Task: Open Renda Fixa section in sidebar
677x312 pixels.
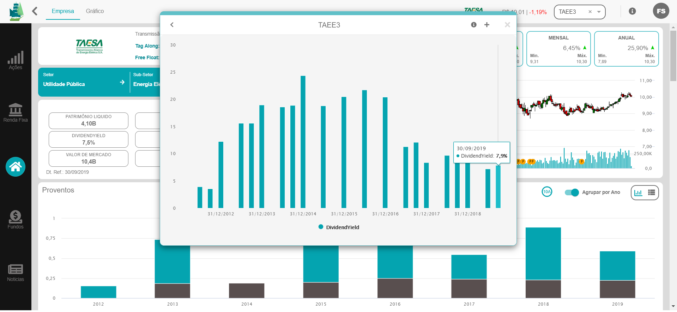Action: pos(16,113)
